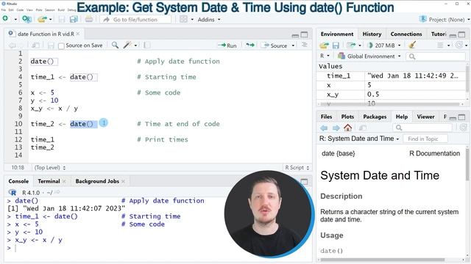Open the R Script file type selector
The image size is (471, 264).
pos(297,168)
